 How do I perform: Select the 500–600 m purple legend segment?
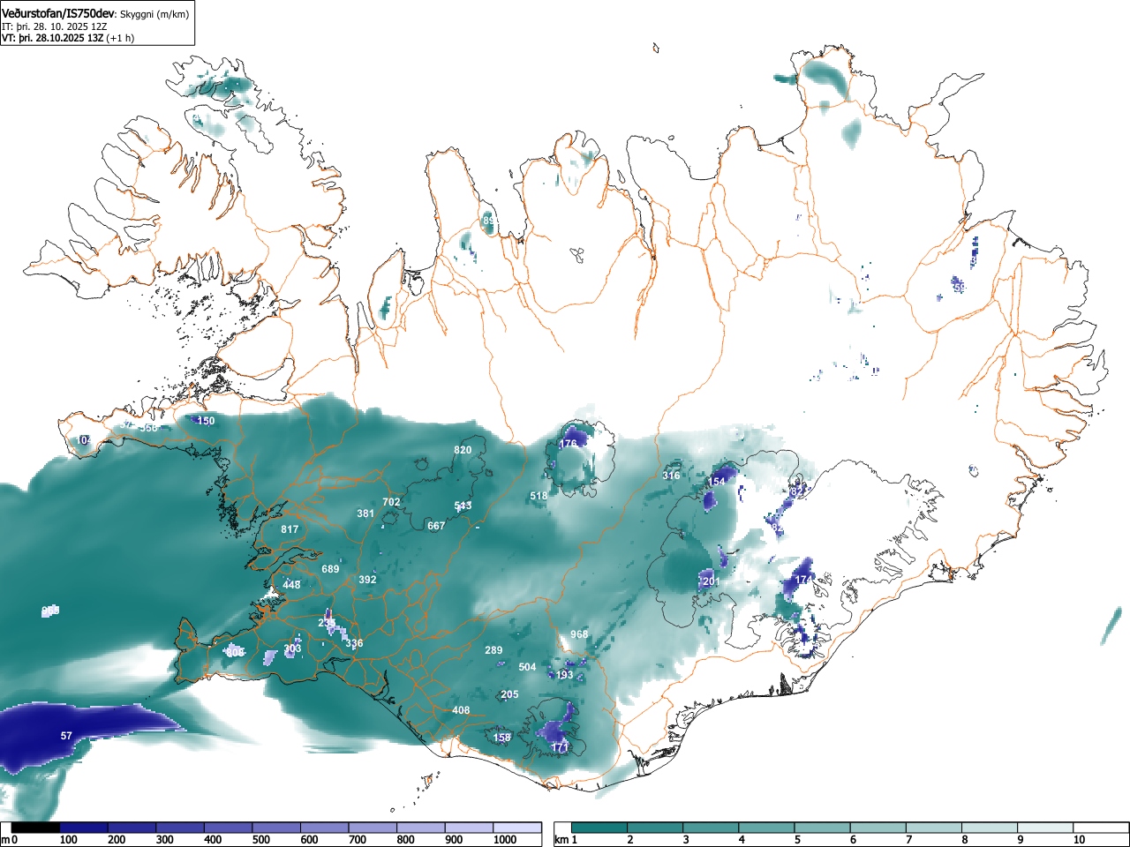click(276, 828)
